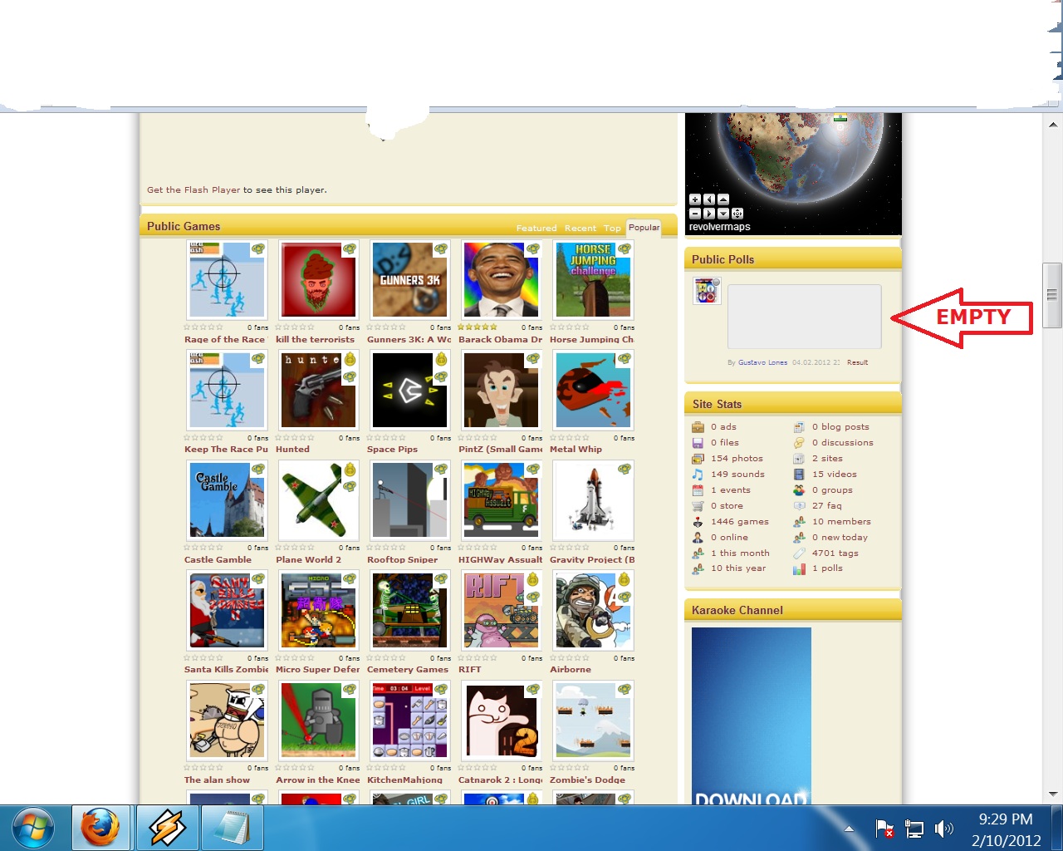
Task: Zoom in on the revolvermaps globe
Action: pyautogui.click(x=695, y=199)
